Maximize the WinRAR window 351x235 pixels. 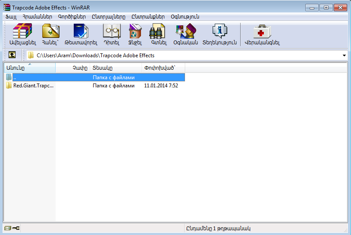[326, 8]
